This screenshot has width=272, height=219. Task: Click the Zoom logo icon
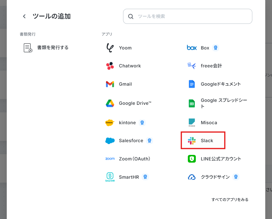point(110,159)
